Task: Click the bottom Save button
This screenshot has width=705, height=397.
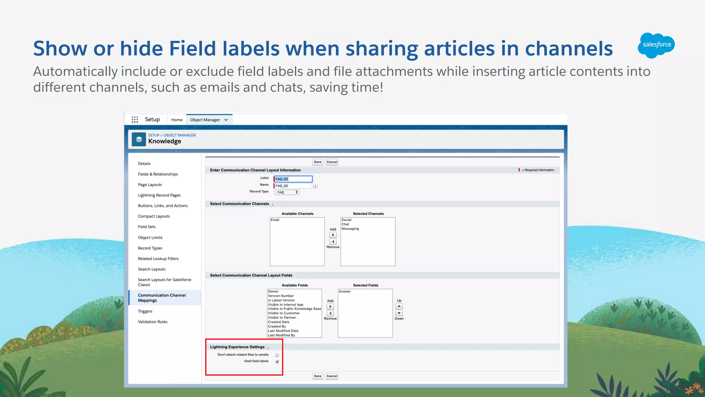Action: point(318,376)
